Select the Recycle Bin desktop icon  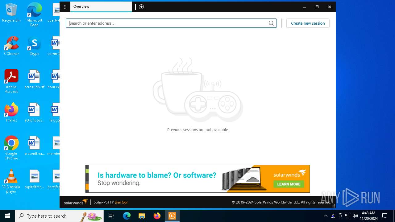tap(11, 13)
